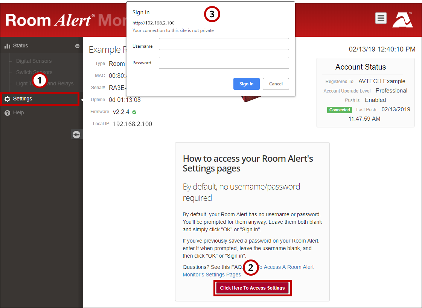Click the sidebar collapse arrow icon

coord(76,134)
